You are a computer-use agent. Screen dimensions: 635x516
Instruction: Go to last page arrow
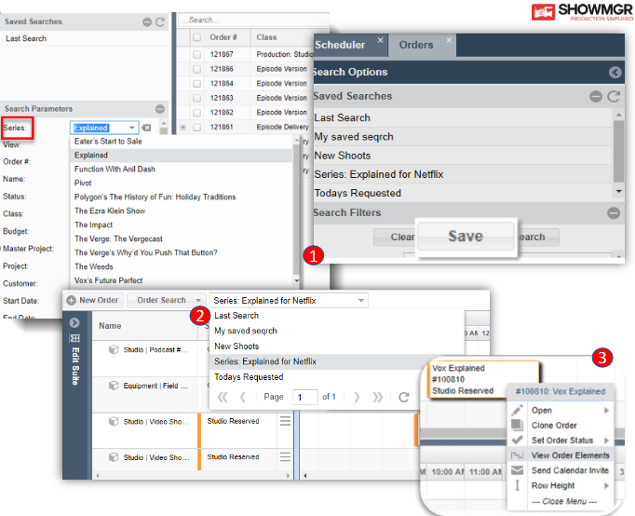point(377,397)
